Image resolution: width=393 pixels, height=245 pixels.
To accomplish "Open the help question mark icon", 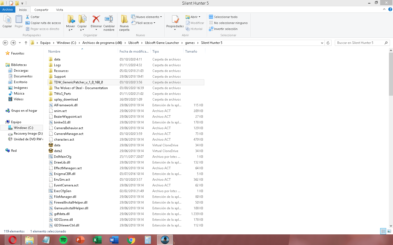I will (x=390, y=9).
